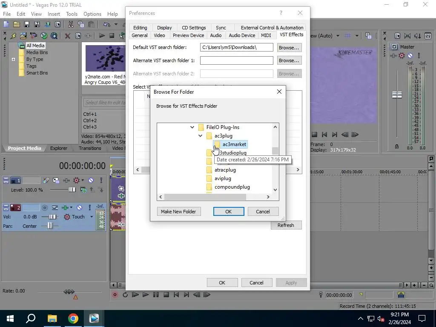Solo the Master bus
This screenshot has width=436, height=327.
[x=419, y=56]
